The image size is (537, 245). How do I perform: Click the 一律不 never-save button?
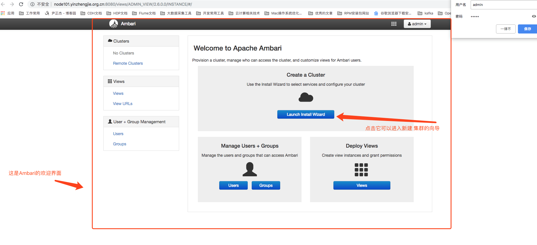[506, 29]
